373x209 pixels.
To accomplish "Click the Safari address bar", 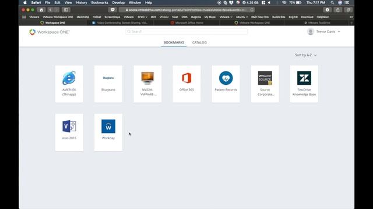I will click(x=186, y=10).
